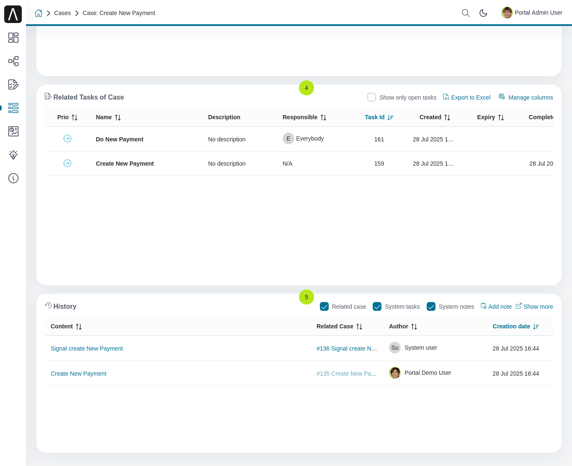Viewport: 572px width, 466px height.
Task: Open the processes icon in the sidebar
Action: [x=13, y=61]
